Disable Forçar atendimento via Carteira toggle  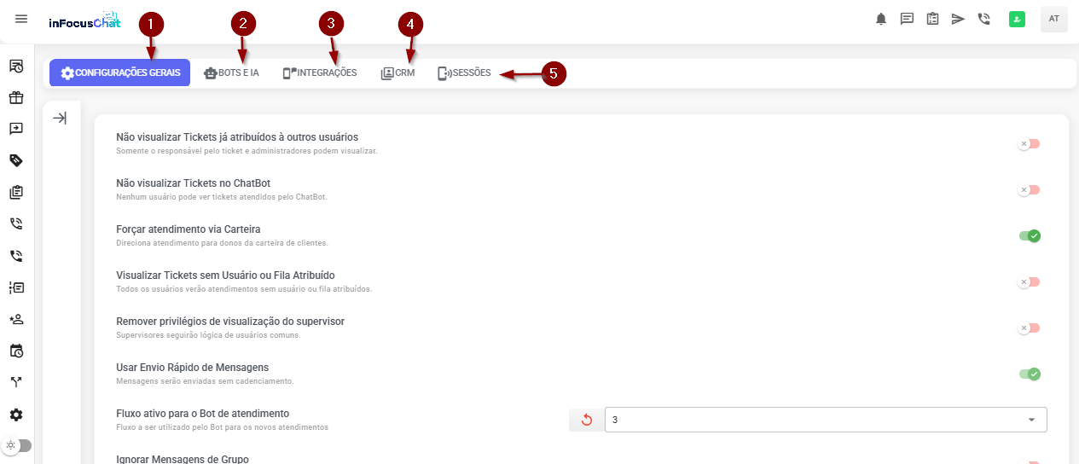[x=1030, y=235]
